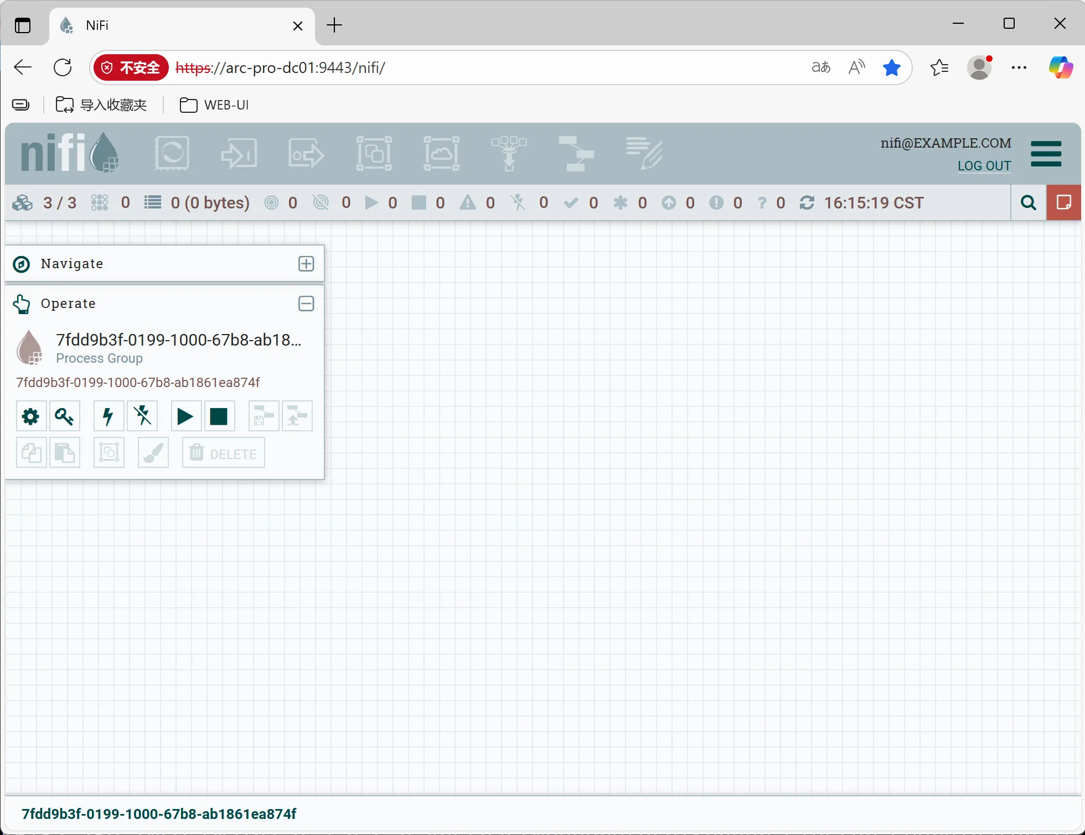Disable components with crossed lightning button

click(142, 416)
